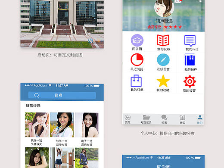Switch to 我的 profile tab
The image size is (224, 168).
tap(200, 119)
